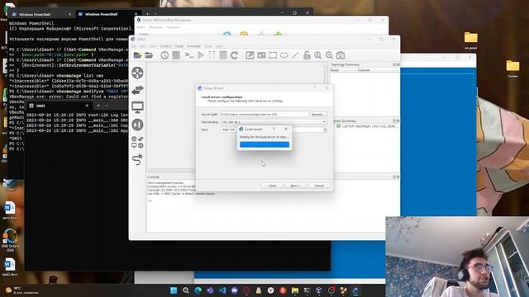This screenshot has width=529, height=297.
Task: Select the Draw a line tool
Action: pyautogui.click(x=295, y=55)
